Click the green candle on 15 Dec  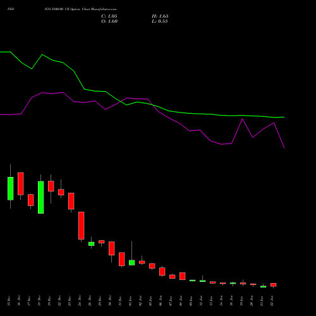pos(11,188)
